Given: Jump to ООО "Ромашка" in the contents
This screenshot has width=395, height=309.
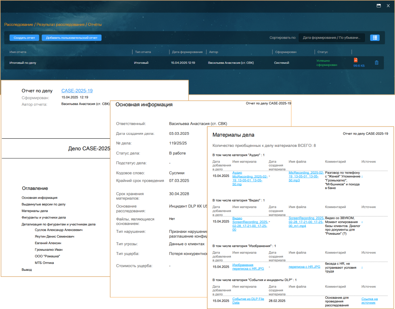Looking at the screenshot, I should [x=47, y=256].
